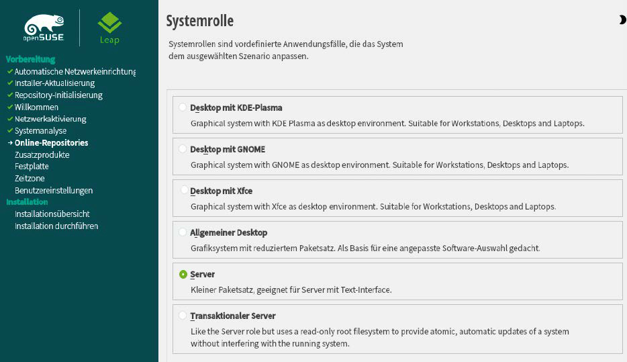Select Festplatte in the installation steps

tap(32, 167)
